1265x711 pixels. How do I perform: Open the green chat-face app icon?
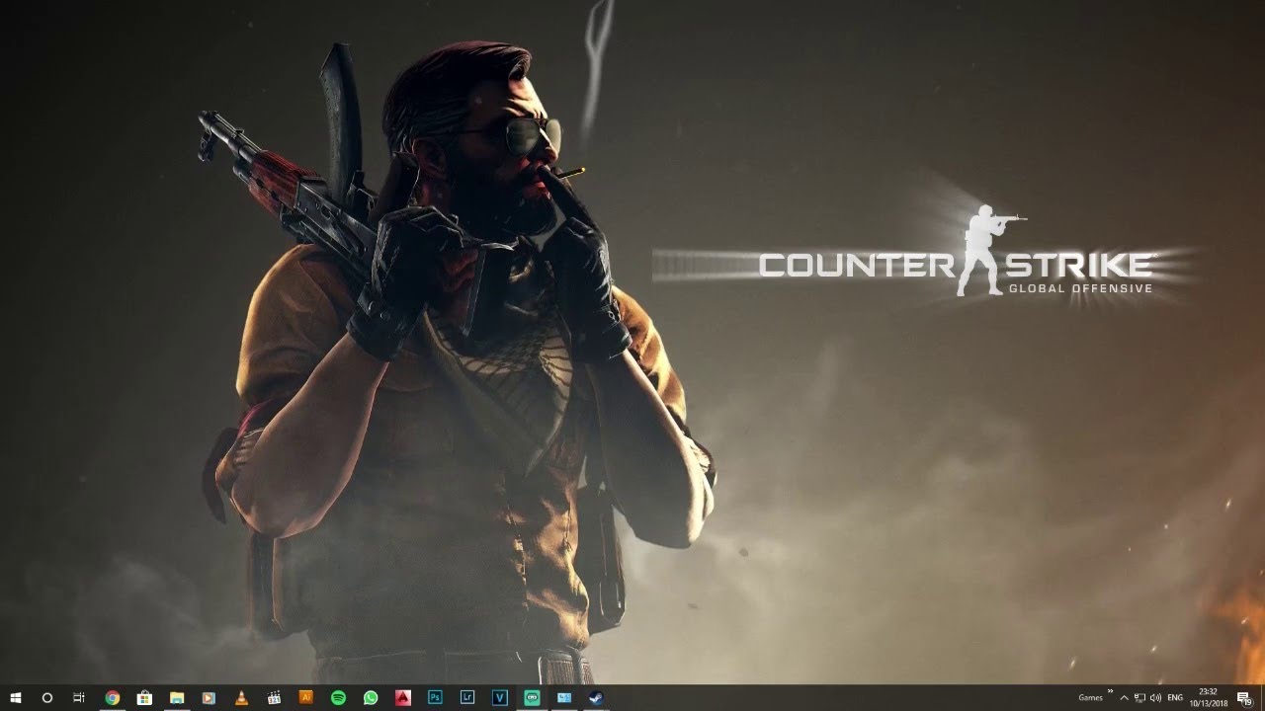532,698
